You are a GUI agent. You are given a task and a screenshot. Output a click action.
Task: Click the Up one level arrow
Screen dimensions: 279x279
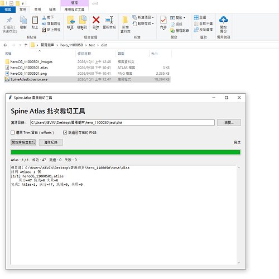point(26,45)
